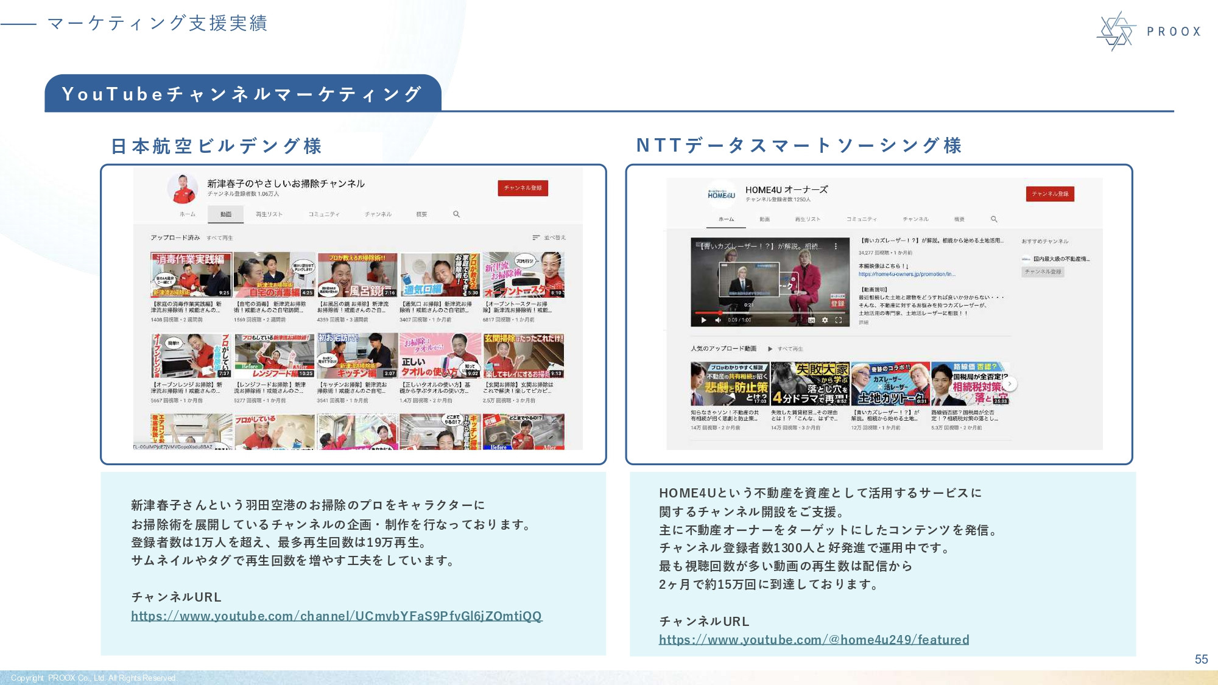Click the search icon on 新津春子's channel header

point(457,214)
